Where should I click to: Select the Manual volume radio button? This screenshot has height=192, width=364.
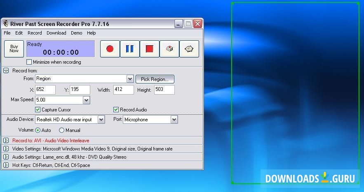coord(62,130)
